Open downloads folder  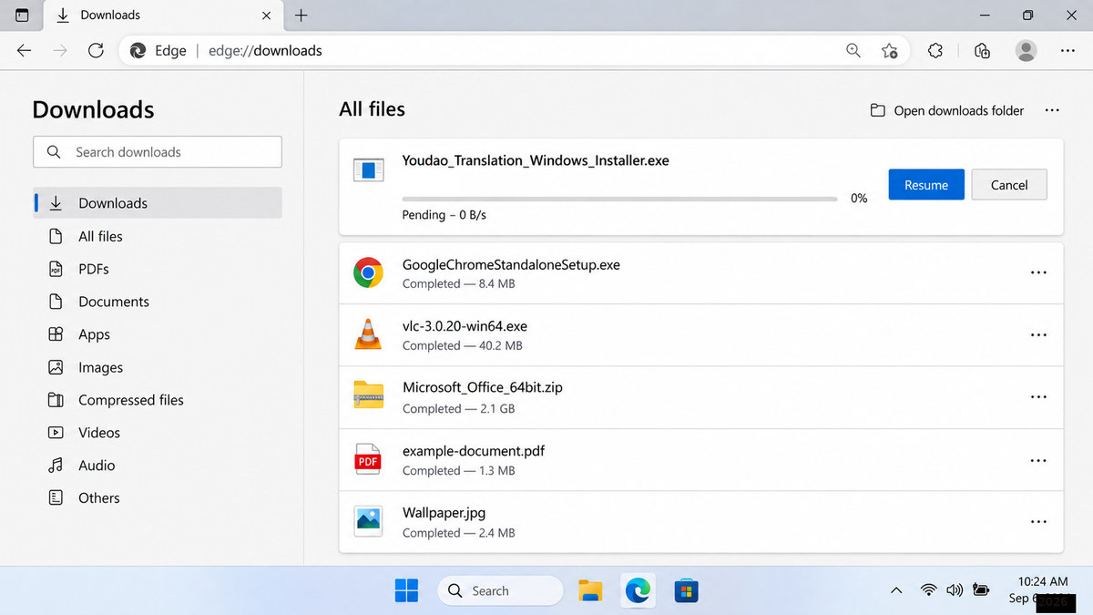click(947, 110)
